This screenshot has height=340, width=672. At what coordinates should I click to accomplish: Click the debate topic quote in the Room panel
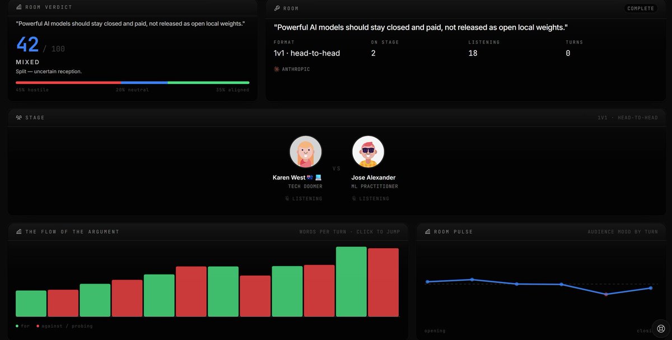click(x=421, y=27)
